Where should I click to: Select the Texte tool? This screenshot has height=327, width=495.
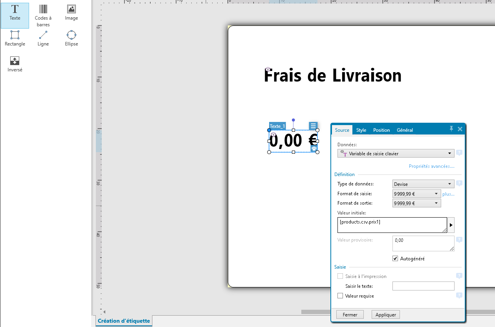click(x=15, y=13)
